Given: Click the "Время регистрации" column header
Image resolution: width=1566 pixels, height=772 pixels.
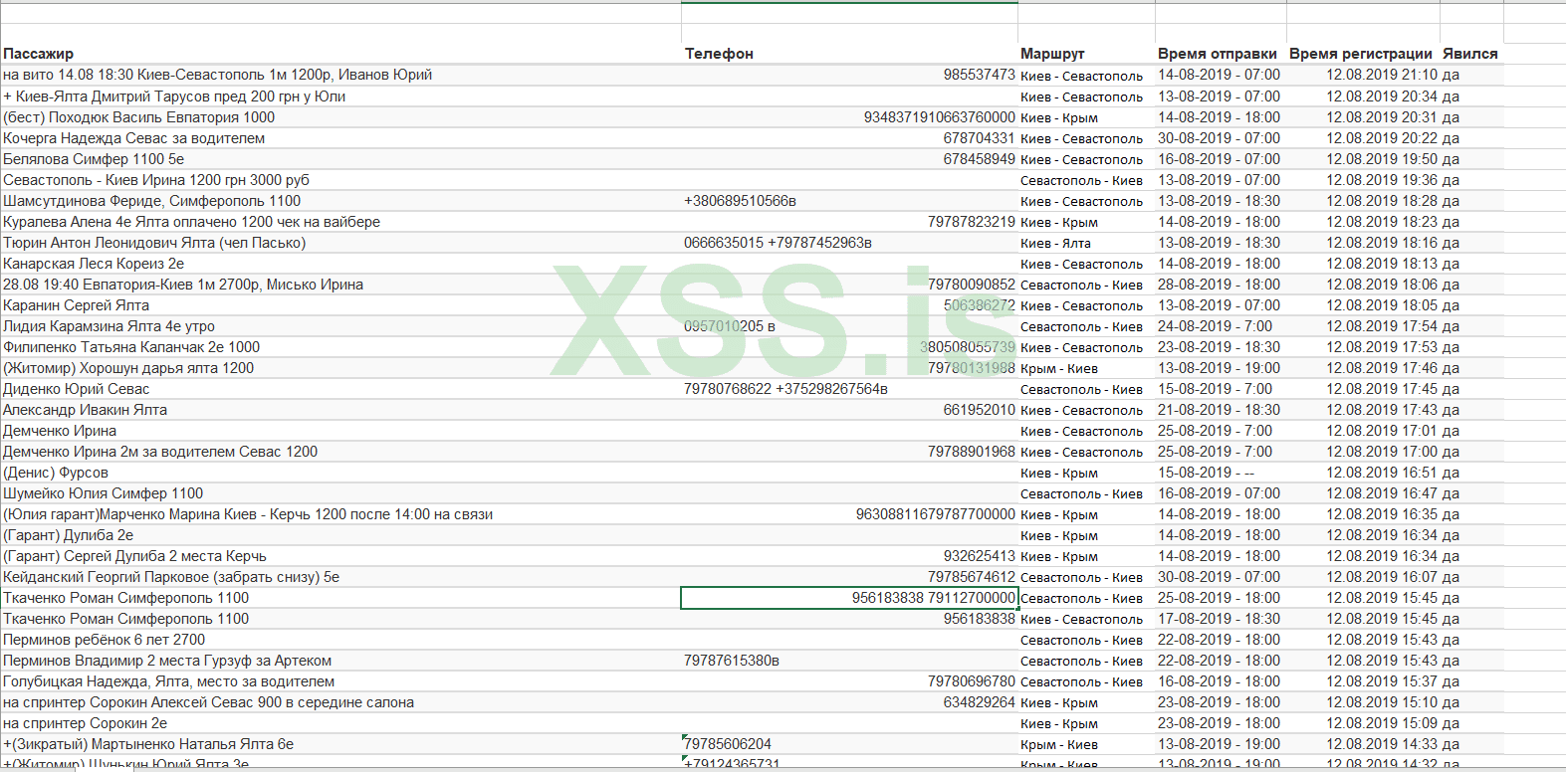Looking at the screenshot, I should coord(1361,54).
